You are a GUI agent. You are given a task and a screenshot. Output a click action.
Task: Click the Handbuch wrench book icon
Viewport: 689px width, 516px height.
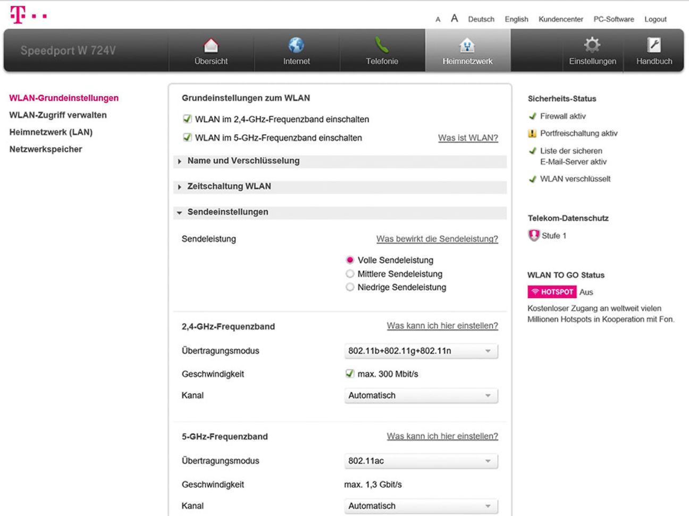(x=654, y=45)
